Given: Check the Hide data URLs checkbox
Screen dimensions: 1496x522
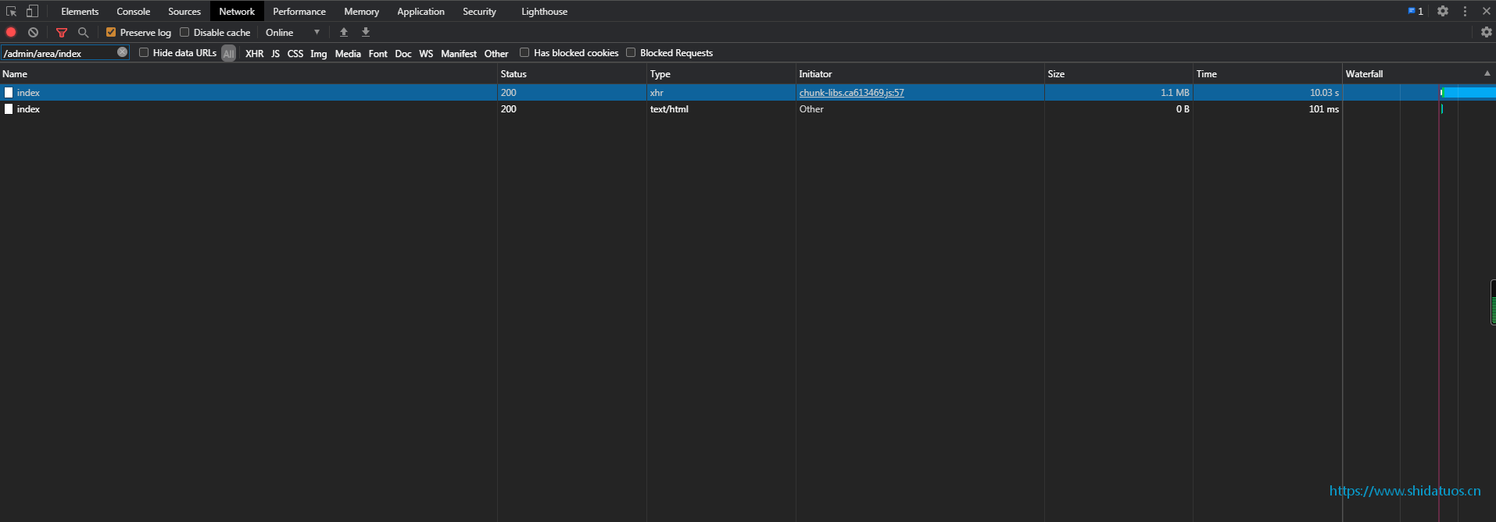Looking at the screenshot, I should coord(144,52).
